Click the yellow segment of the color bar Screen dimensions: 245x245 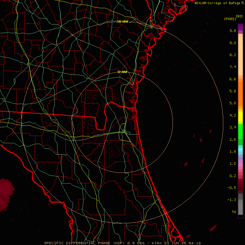pos(240,117)
